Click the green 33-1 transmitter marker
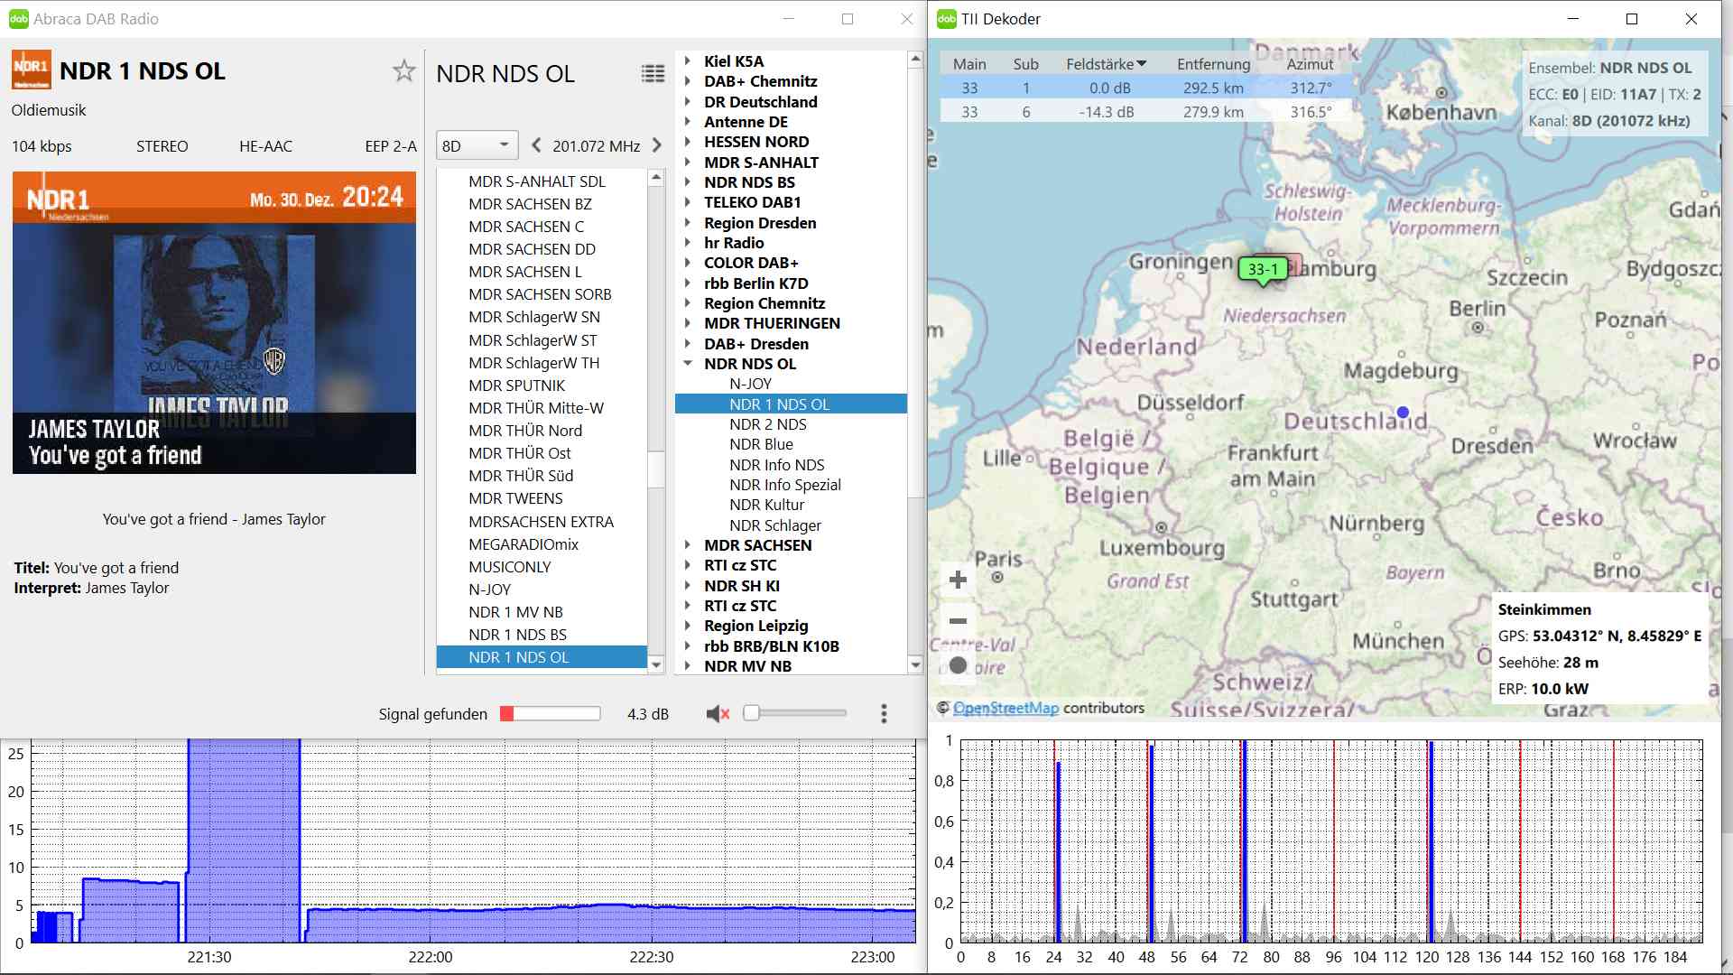 [1262, 269]
